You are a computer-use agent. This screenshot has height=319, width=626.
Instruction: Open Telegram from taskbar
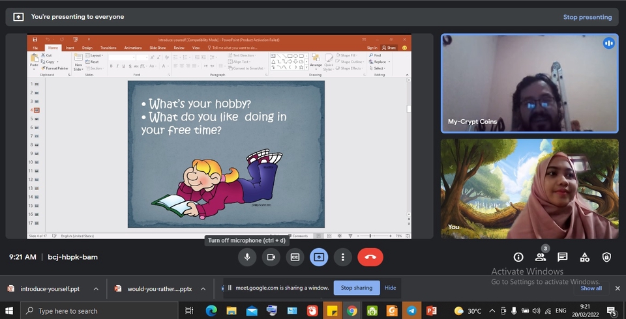[x=411, y=311]
